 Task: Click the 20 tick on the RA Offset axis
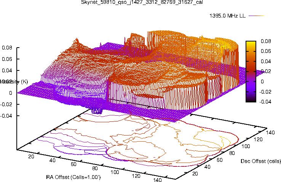pyautogui.click(x=31, y=156)
